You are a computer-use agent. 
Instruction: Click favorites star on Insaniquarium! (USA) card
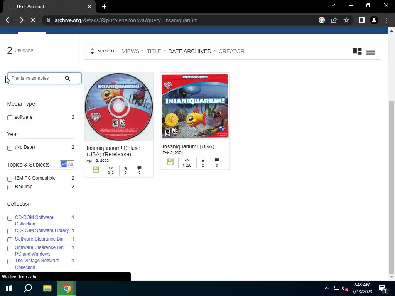click(203, 160)
